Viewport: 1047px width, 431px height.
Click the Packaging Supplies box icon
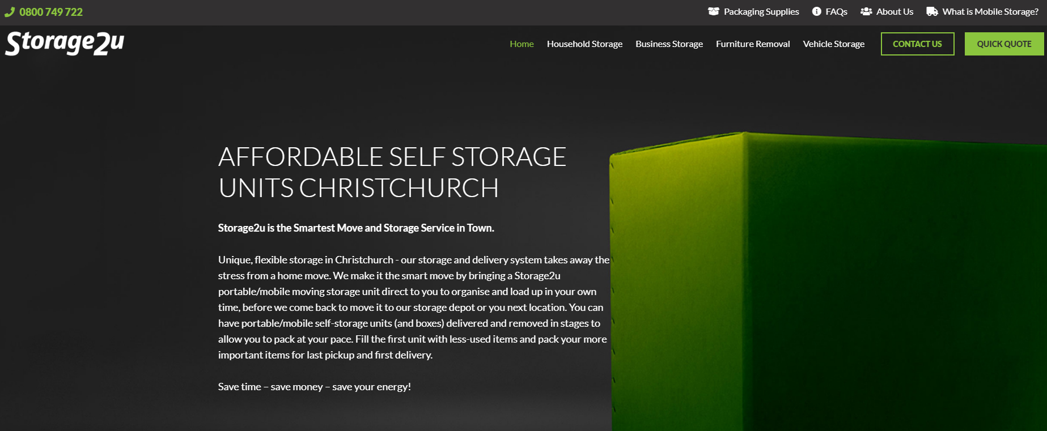point(714,11)
